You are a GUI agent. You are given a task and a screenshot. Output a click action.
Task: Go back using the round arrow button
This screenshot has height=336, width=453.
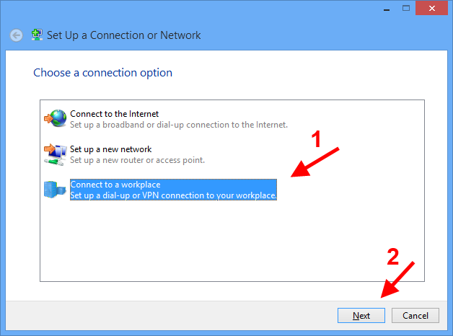pyautogui.click(x=16, y=35)
